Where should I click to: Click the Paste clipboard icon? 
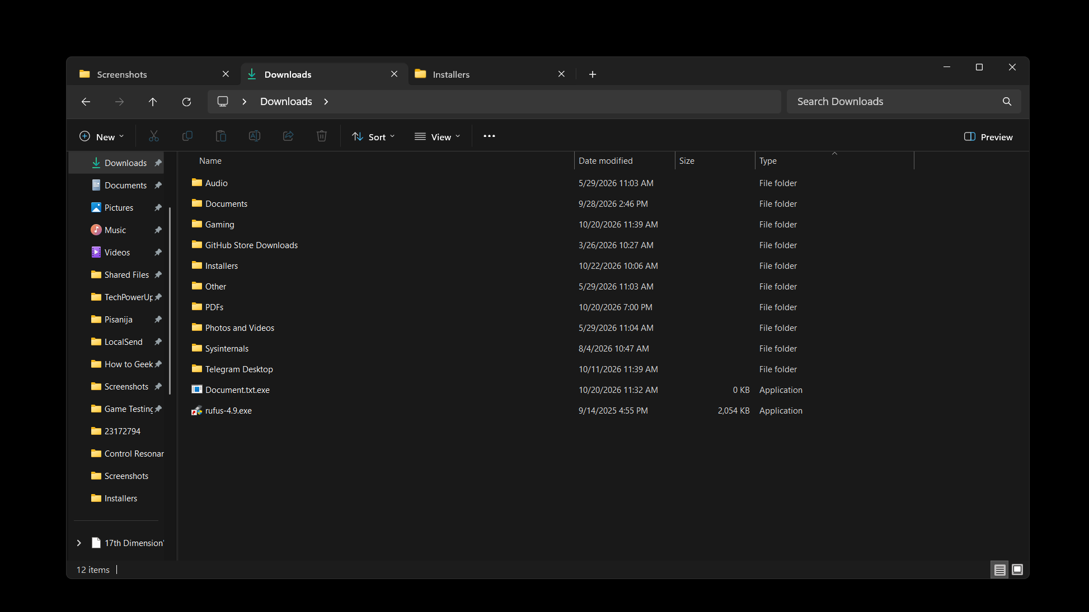click(x=221, y=136)
